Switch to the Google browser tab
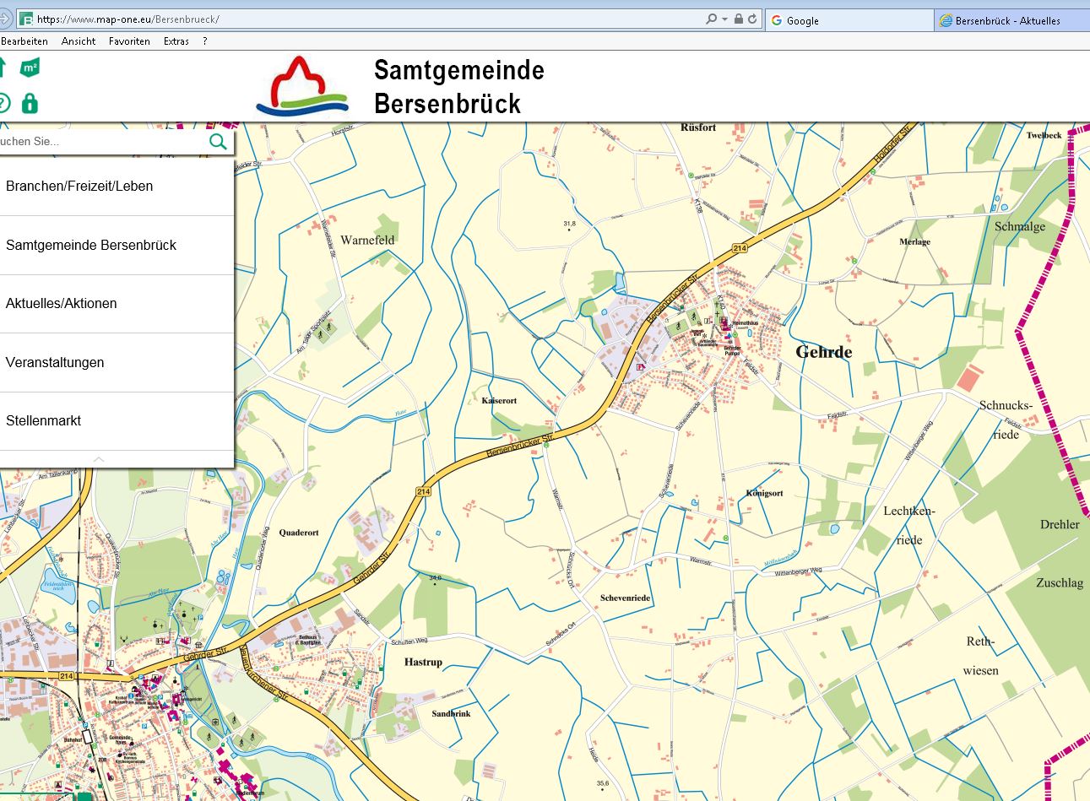1090x801 pixels. tap(849, 20)
